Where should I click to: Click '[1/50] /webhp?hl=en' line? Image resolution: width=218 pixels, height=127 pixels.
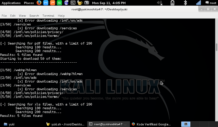tap(18, 70)
